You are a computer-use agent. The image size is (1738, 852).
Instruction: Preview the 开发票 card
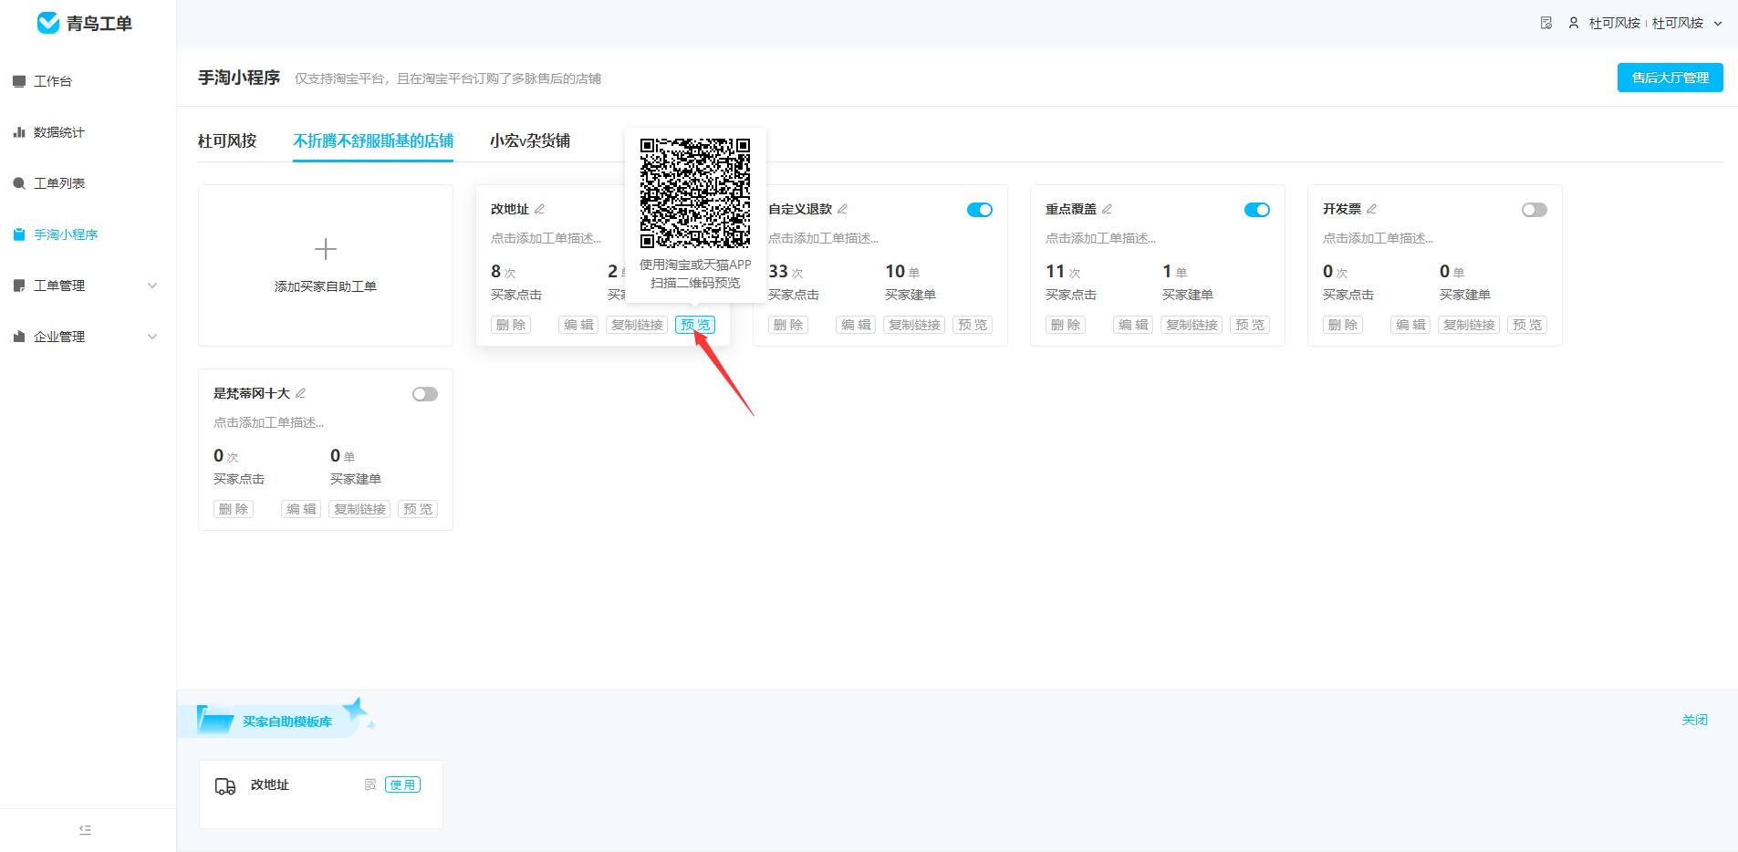click(1527, 325)
